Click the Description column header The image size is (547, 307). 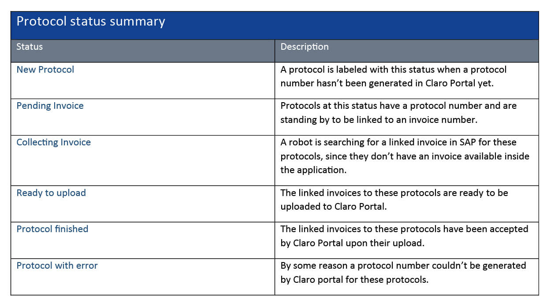pyautogui.click(x=305, y=47)
